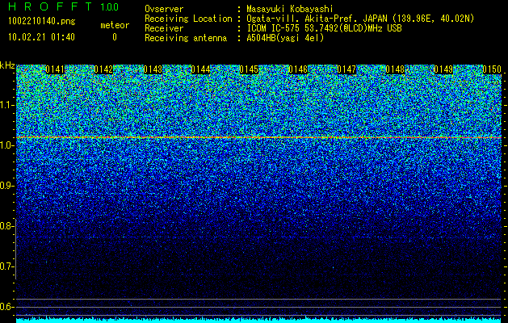
Task: Click the Ovserver field label
Action: click(x=164, y=9)
